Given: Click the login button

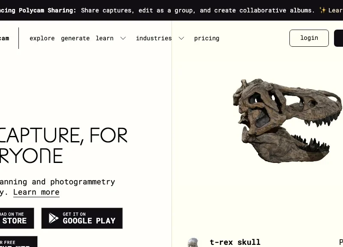Looking at the screenshot, I should pos(309,38).
